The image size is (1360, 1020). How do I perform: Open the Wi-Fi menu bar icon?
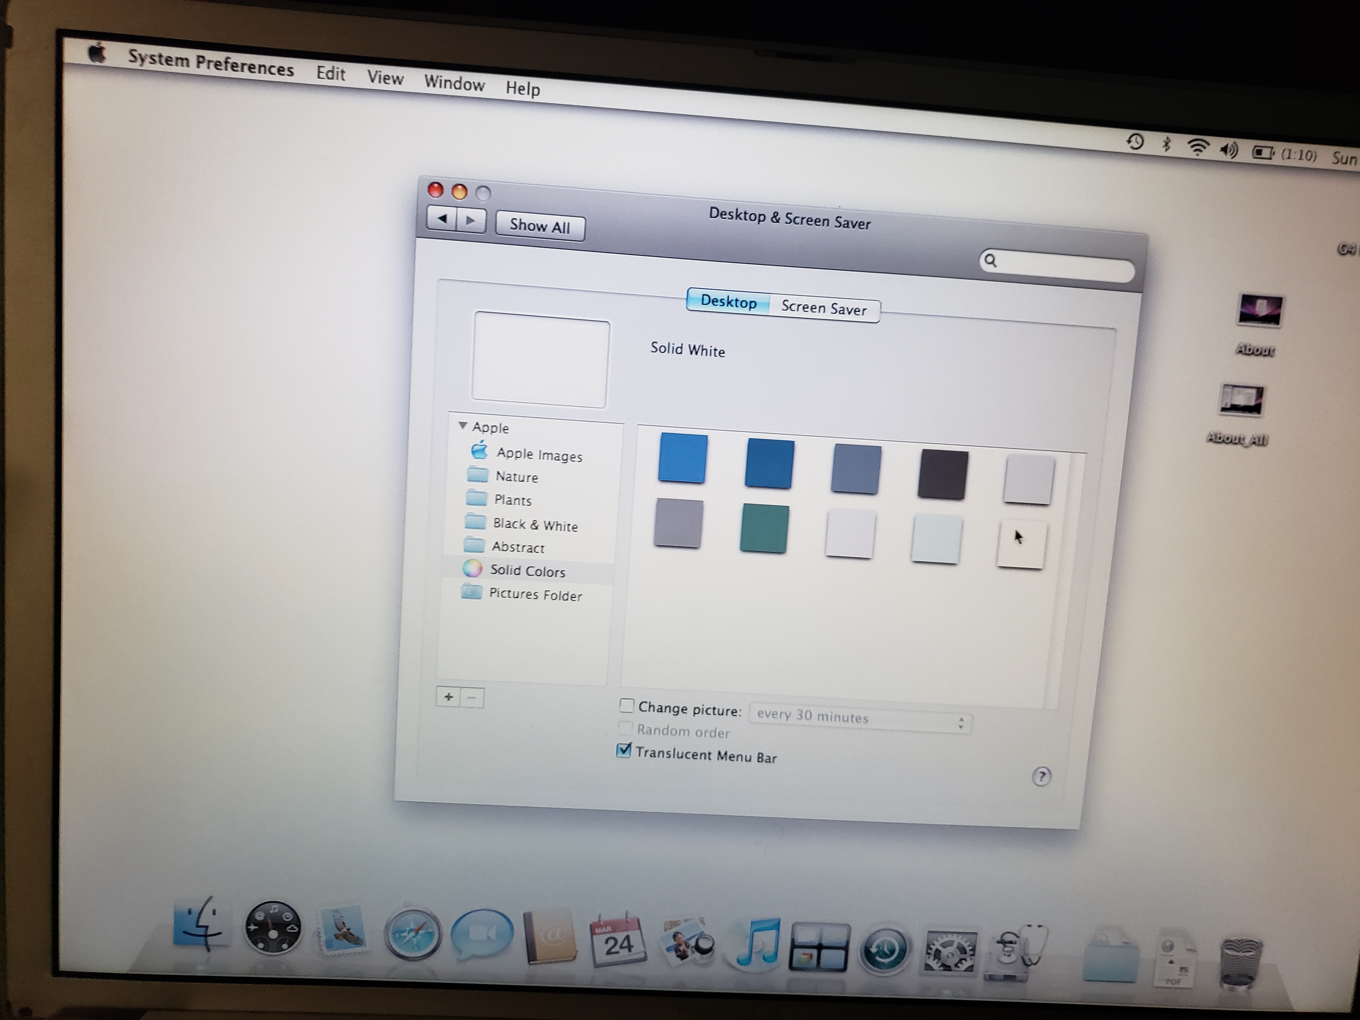click(1198, 147)
